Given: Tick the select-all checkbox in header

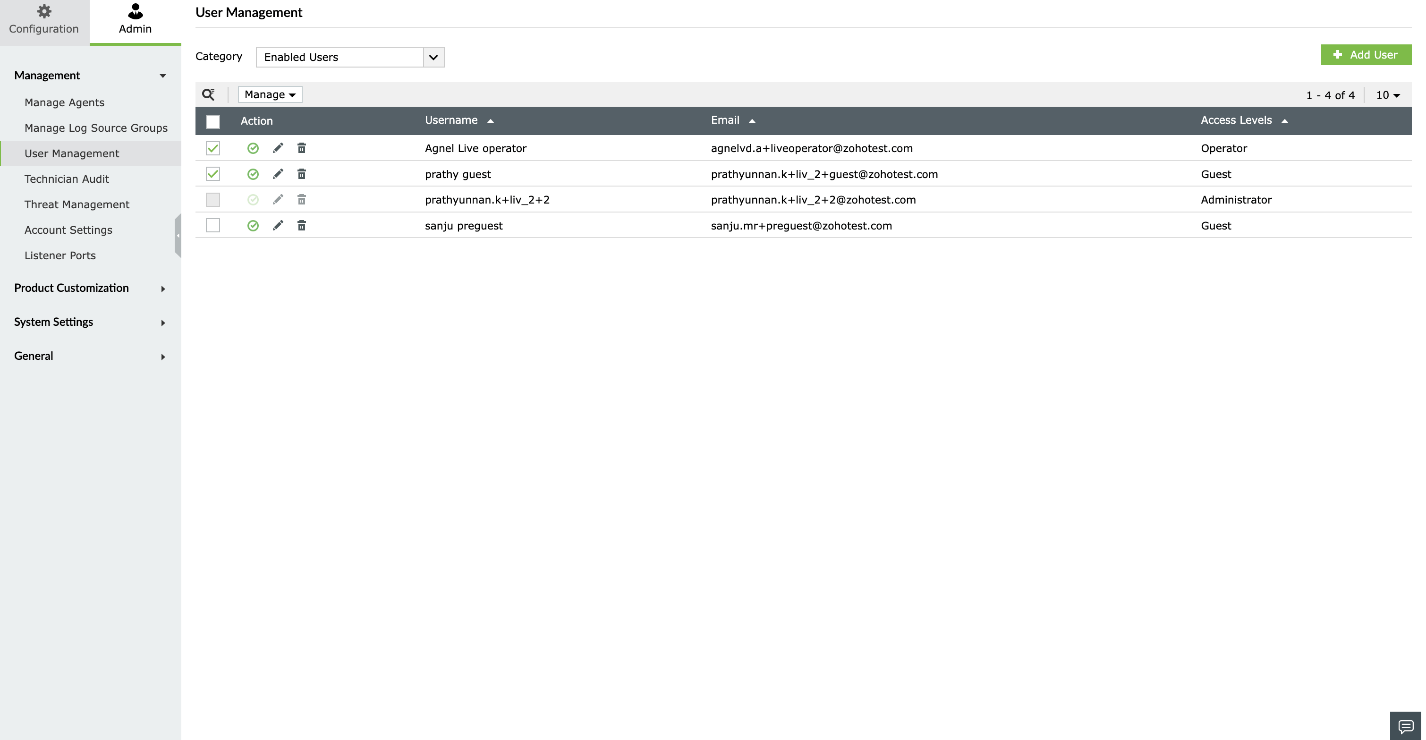Looking at the screenshot, I should pos(212,121).
